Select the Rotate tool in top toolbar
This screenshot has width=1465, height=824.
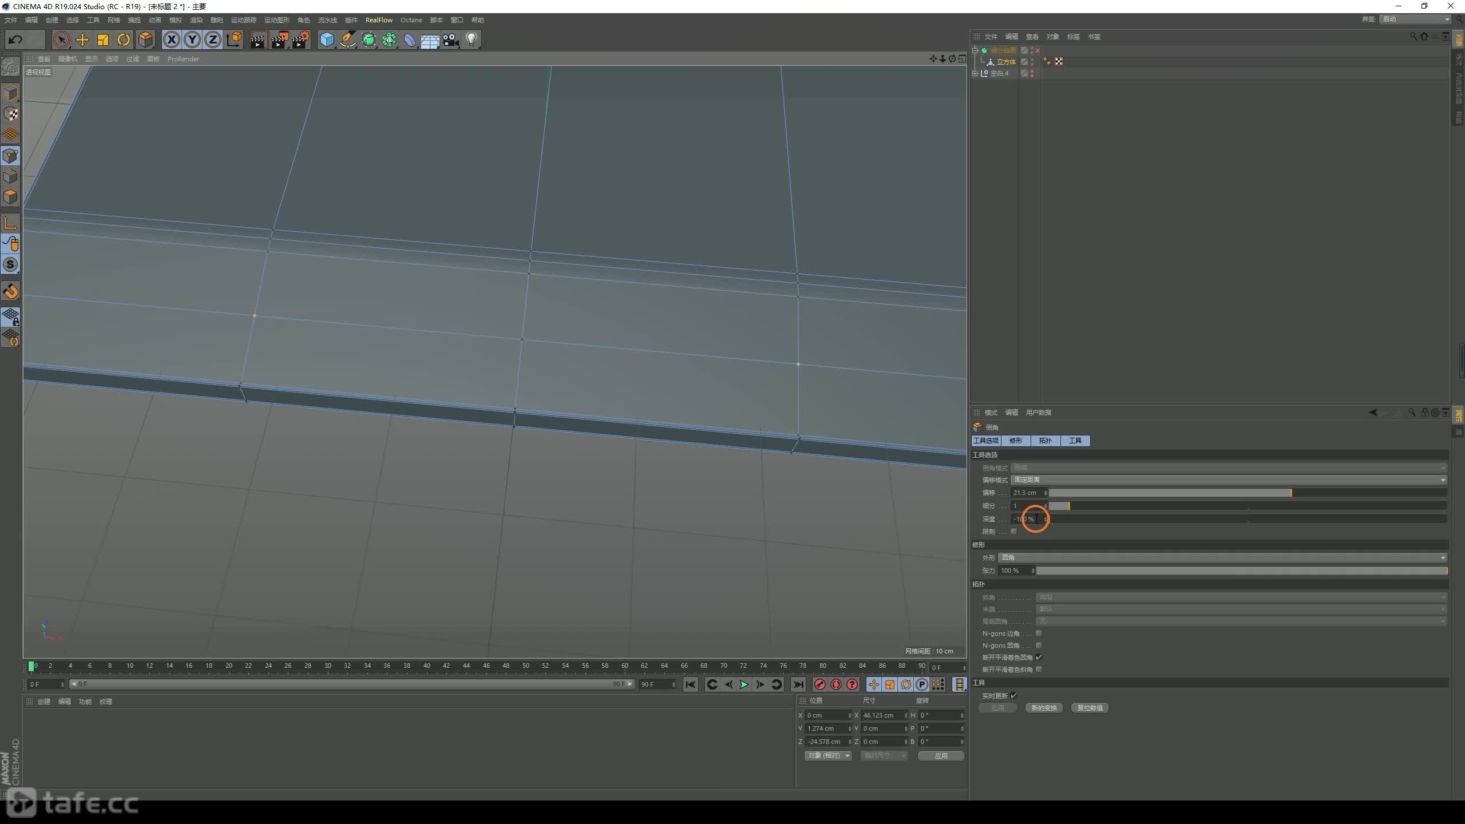tap(124, 39)
